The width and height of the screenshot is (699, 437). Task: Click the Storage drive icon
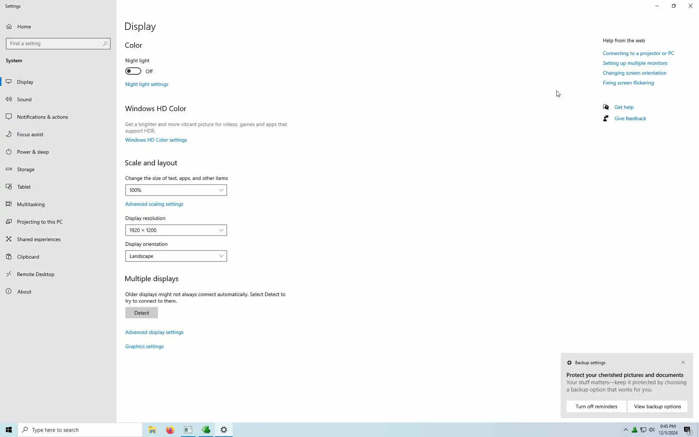pos(9,169)
